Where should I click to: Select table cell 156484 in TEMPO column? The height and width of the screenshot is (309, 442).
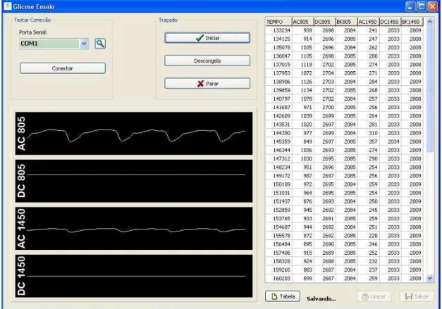(278, 244)
